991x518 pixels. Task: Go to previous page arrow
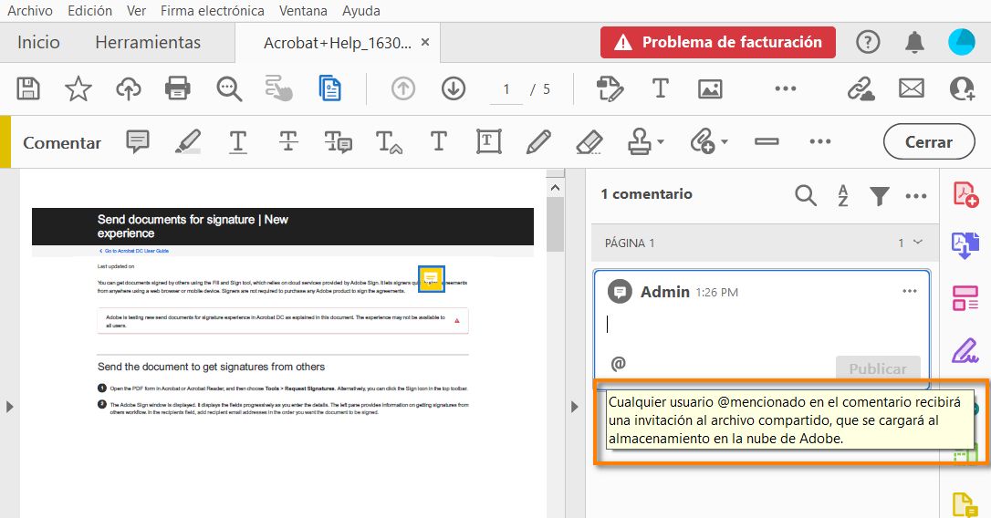[403, 89]
